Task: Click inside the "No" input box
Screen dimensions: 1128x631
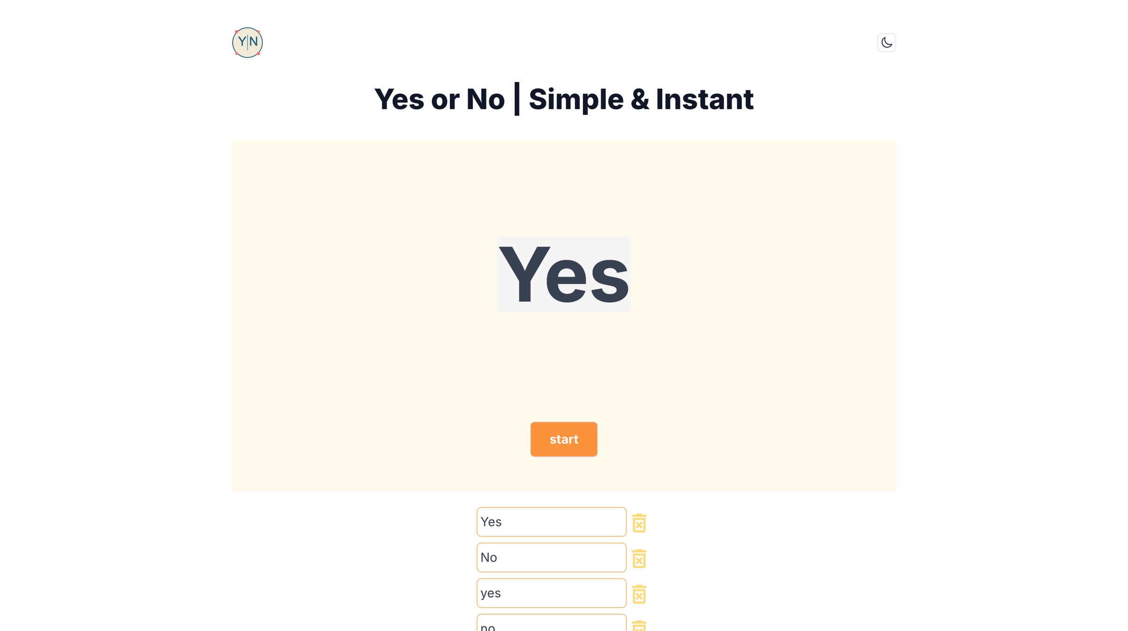Action: [551, 557]
